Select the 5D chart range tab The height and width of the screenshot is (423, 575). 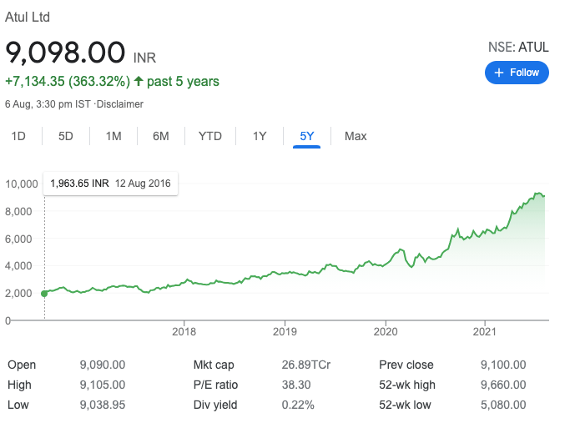point(66,136)
